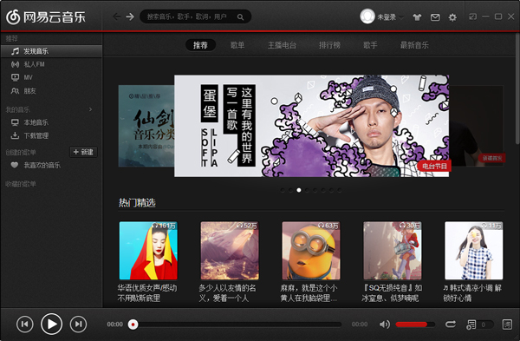
Task: Toggle the loop play mode icon
Action: 451,324
